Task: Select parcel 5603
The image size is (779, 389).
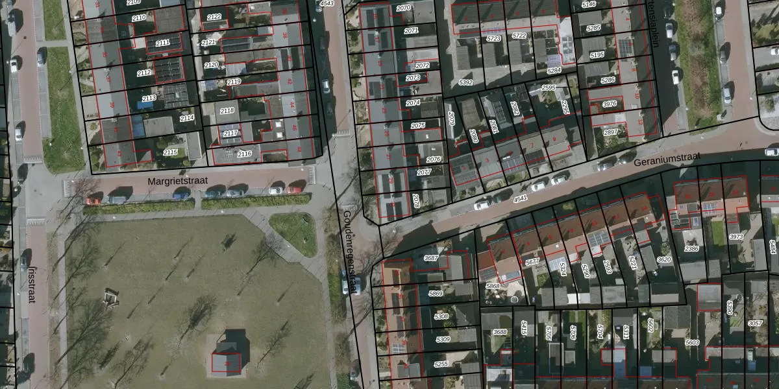Action: coord(692,342)
